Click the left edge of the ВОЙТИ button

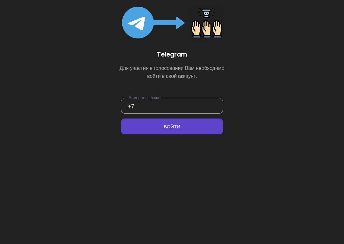click(x=123, y=126)
